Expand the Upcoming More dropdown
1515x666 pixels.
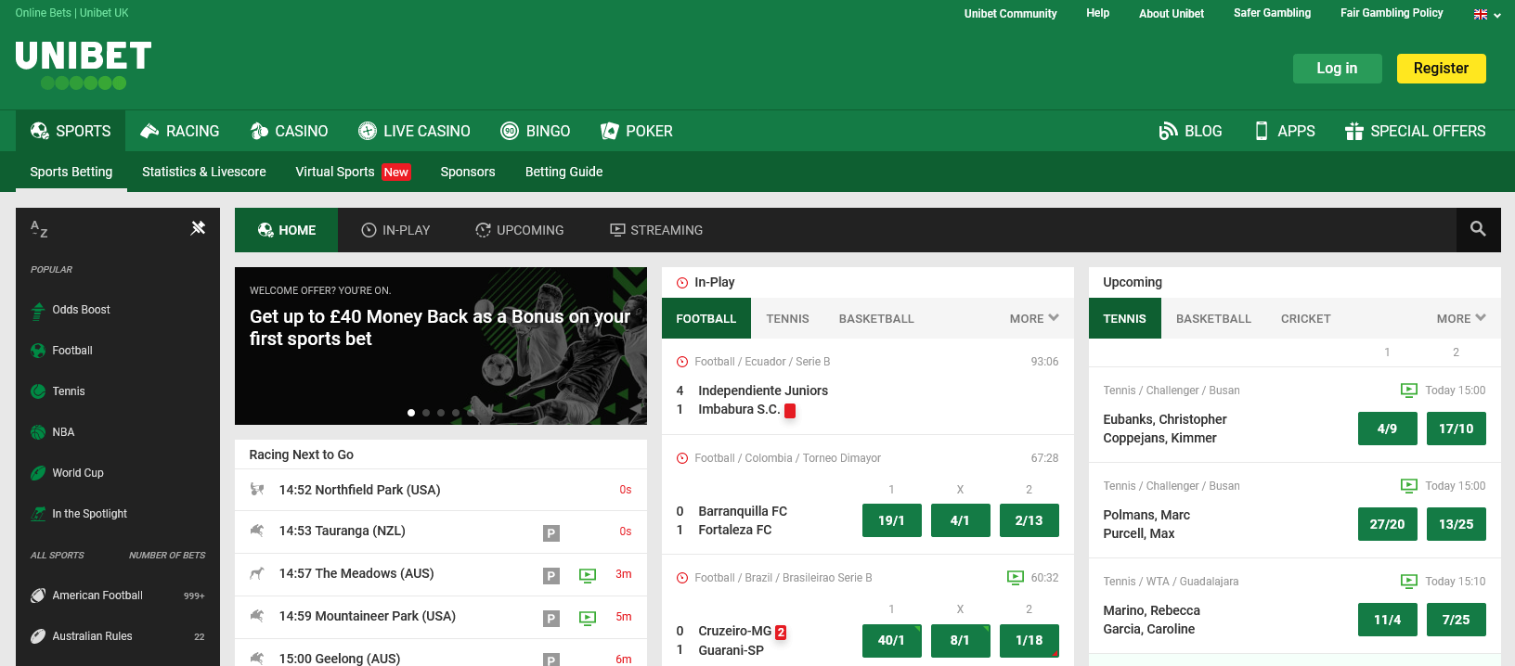point(1461,318)
